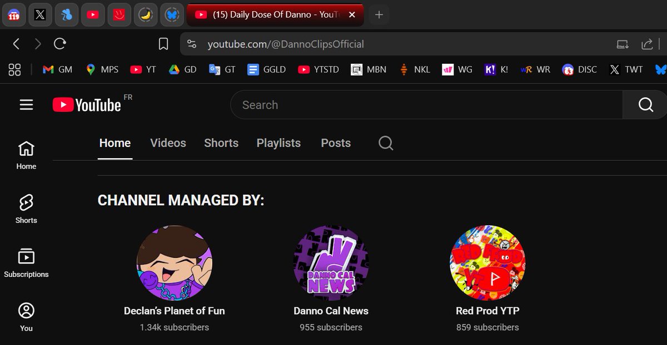This screenshot has height=345, width=667.
Task: Select the channel Posts tab
Action: [336, 143]
